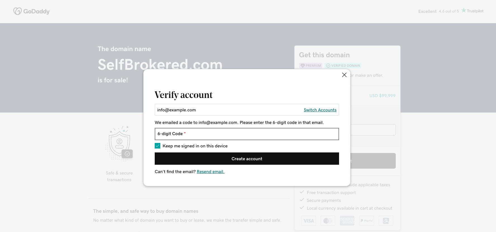This screenshot has height=232, width=496.
Task: Click the Resend email link
Action: click(x=211, y=172)
